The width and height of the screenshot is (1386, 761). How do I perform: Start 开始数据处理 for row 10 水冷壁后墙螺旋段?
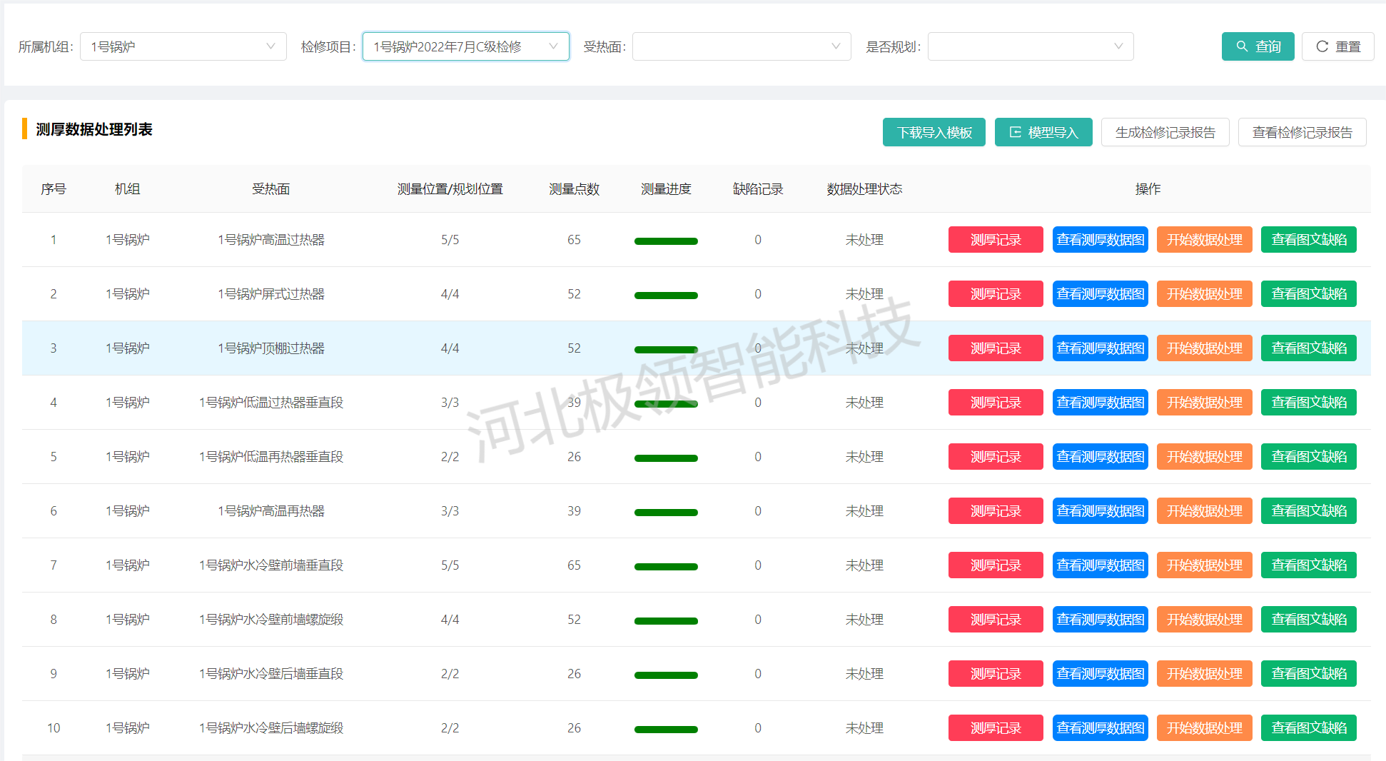coord(1204,728)
